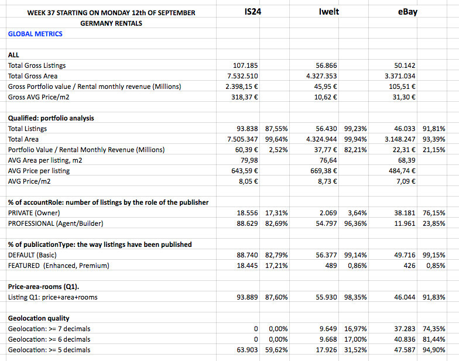
Task: Click the cell showing 7.505.347
Action: [242, 139]
